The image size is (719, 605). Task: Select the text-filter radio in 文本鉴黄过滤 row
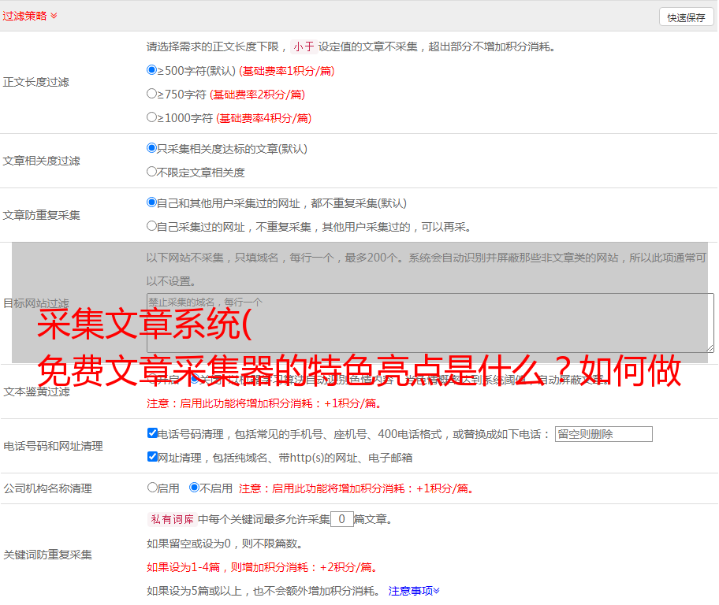coord(194,379)
